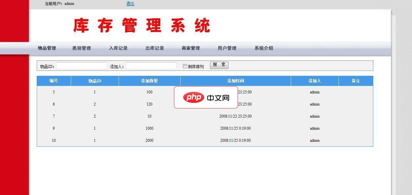Open 类别管理 from the navigation bar
The height and width of the screenshot is (195, 412).
[x=82, y=48]
